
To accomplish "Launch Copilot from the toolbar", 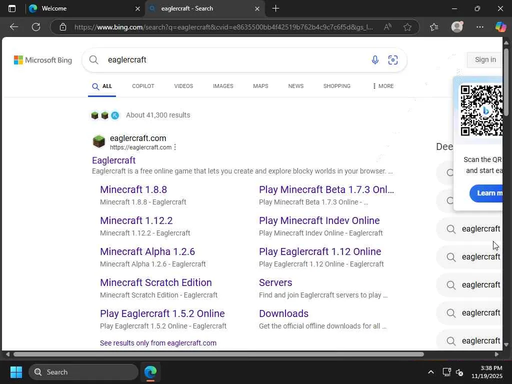I will click(x=500, y=27).
